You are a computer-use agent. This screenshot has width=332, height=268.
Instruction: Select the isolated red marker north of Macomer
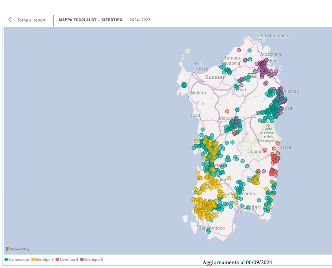pos(227,112)
